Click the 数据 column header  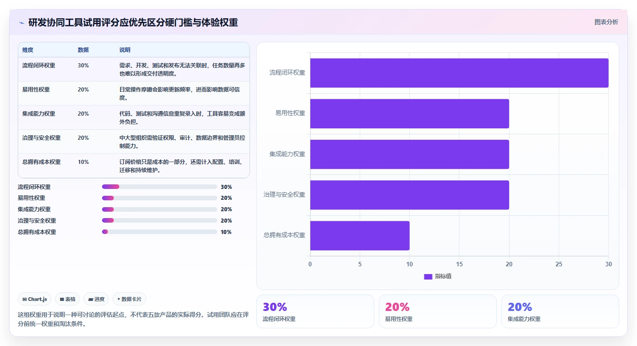pos(83,50)
